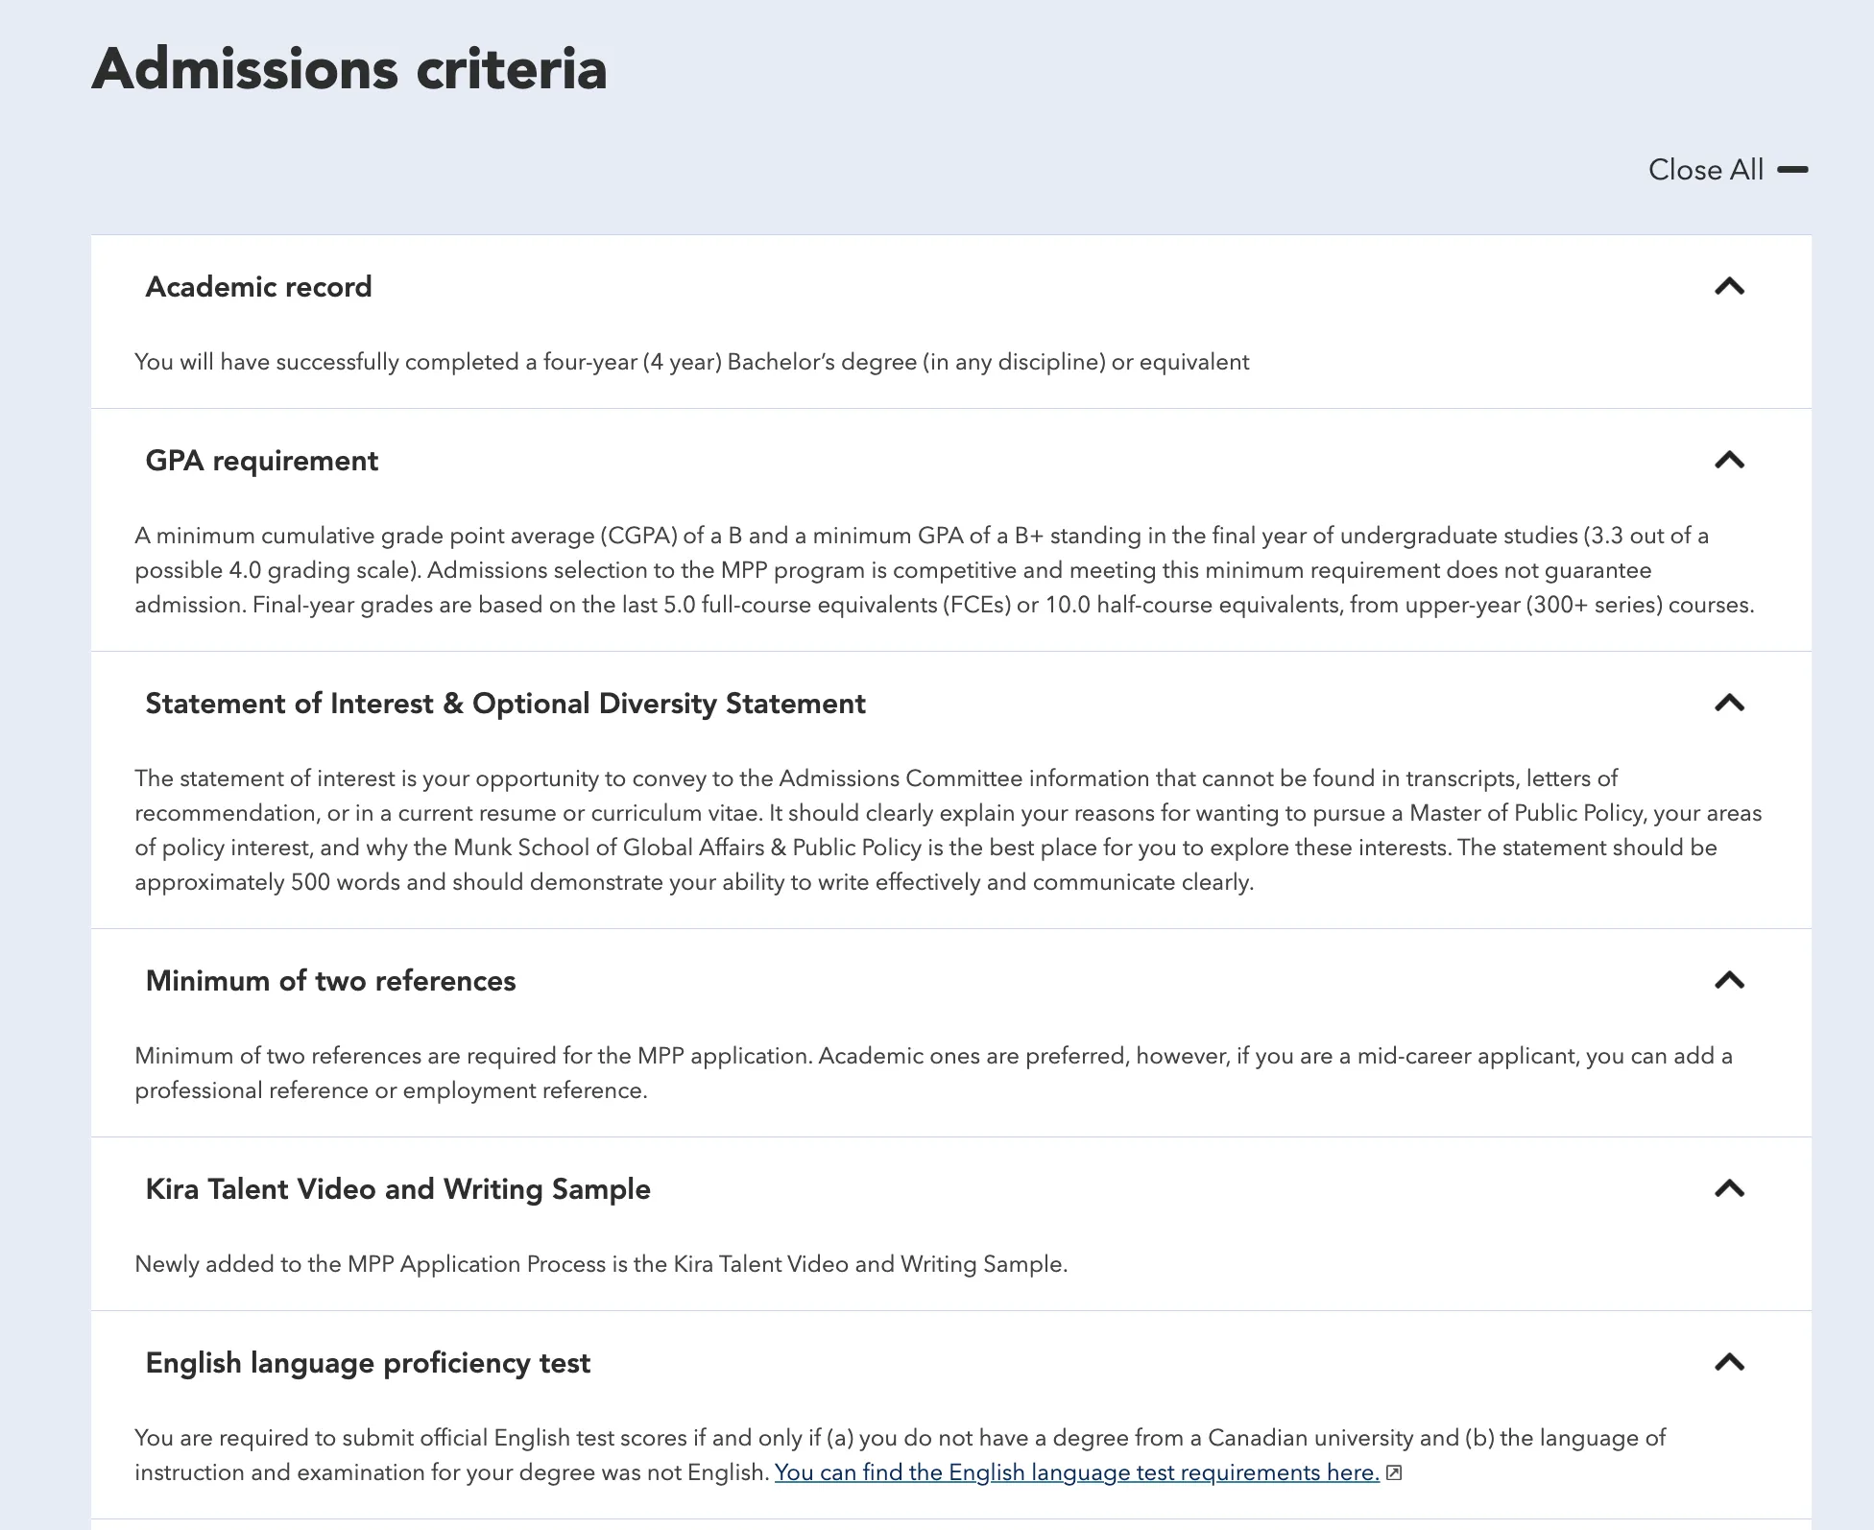The width and height of the screenshot is (1874, 1530).
Task: Collapse English language proficiency test arrow
Action: point(1729,1362)
